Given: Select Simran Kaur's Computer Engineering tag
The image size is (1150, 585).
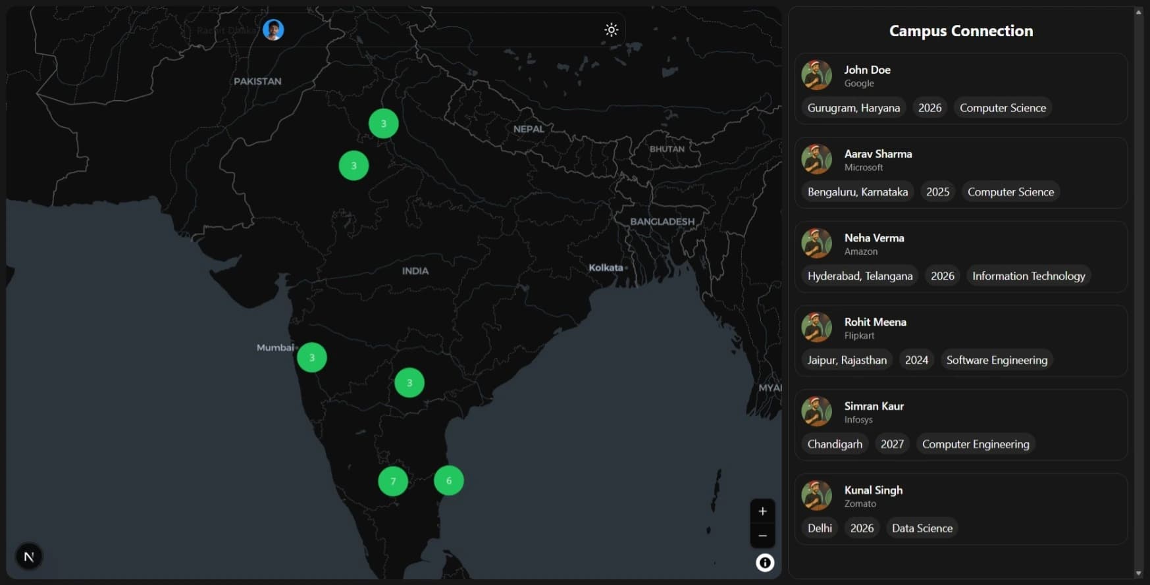Looking at the screenshot, I should (x=975, y=444).
